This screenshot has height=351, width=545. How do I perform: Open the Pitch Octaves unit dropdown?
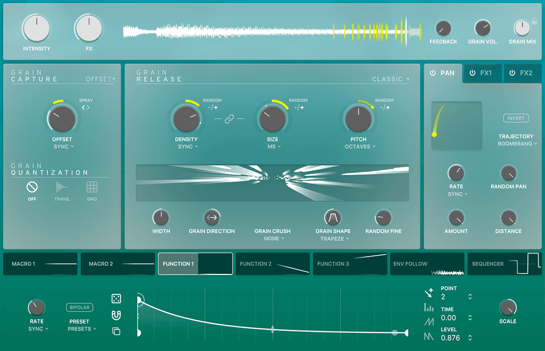(360, 146)
